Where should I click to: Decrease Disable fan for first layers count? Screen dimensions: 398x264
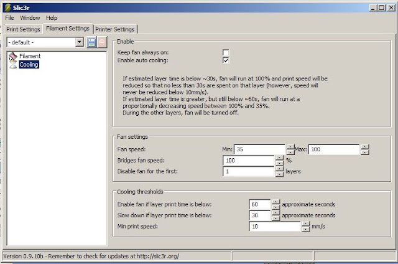279,174
